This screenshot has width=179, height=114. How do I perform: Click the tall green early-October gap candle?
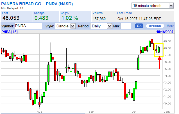138,63
